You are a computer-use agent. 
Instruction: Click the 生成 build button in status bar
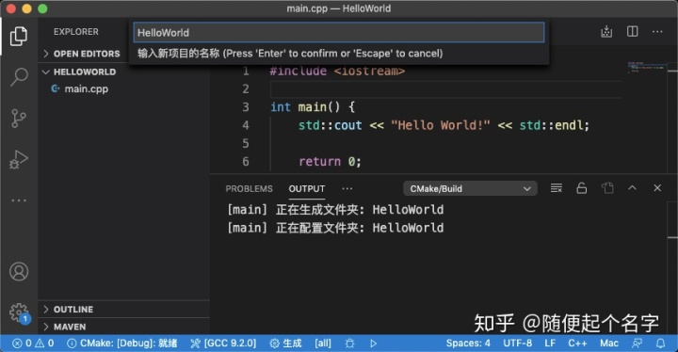[x=286, y=344]
